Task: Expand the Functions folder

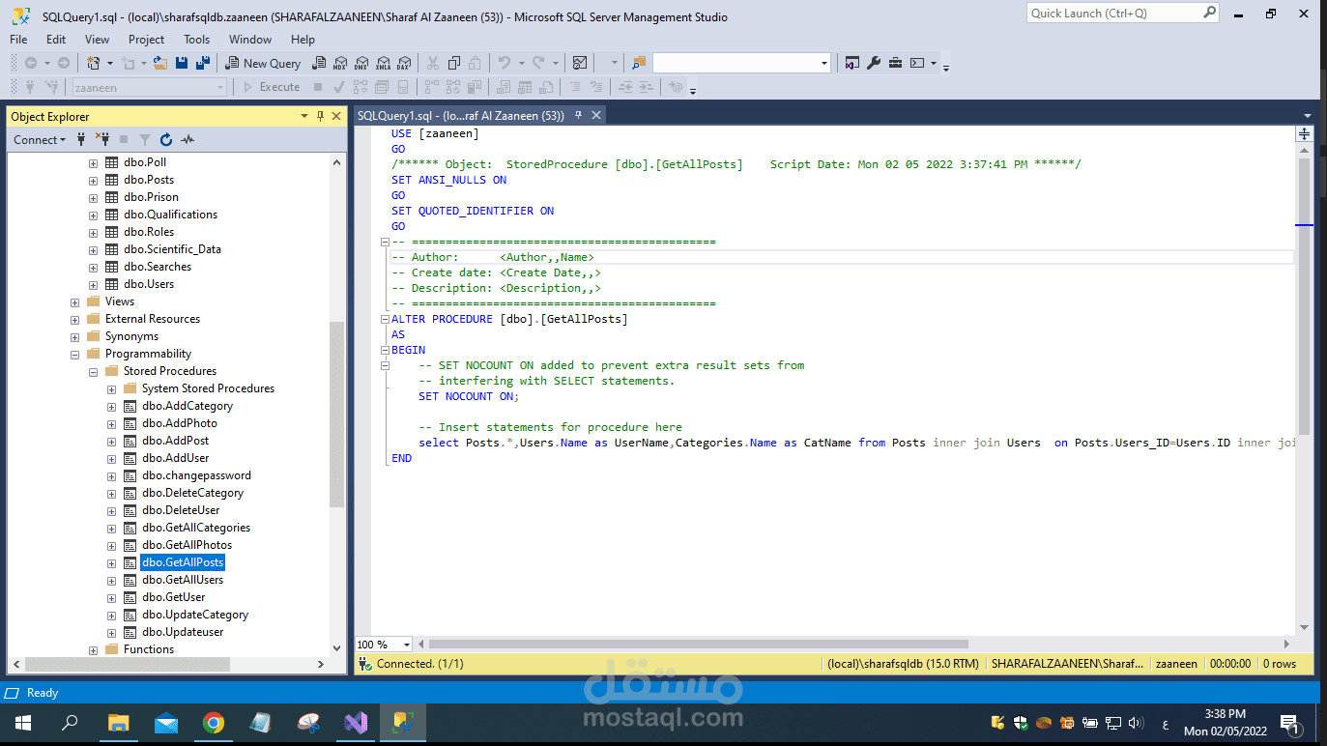Action: 93,649
